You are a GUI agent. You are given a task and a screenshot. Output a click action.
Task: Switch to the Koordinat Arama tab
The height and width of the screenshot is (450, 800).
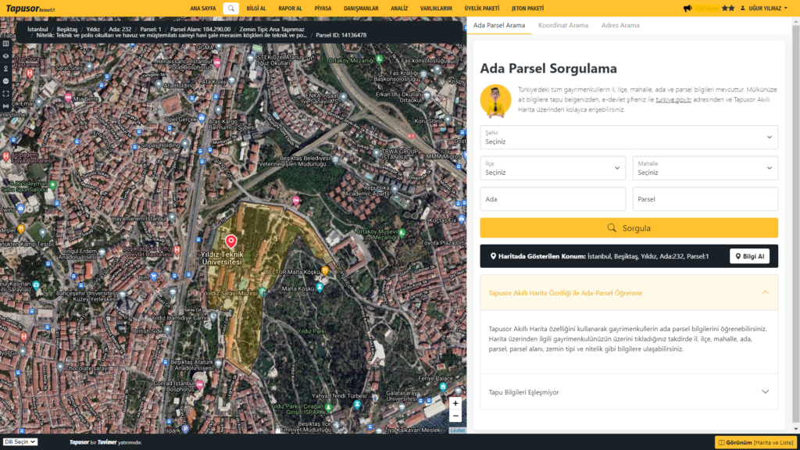coord(562,26)
